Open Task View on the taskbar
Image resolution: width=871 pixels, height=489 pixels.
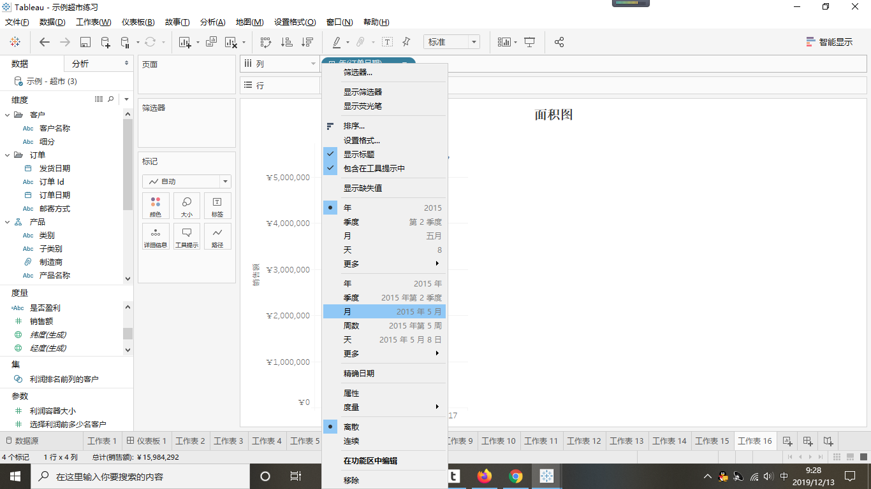[295, 476]
